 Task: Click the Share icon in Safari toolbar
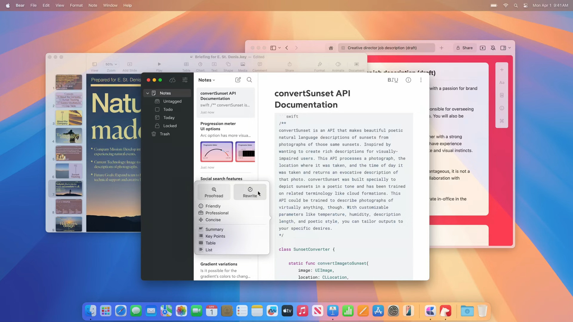464,48
